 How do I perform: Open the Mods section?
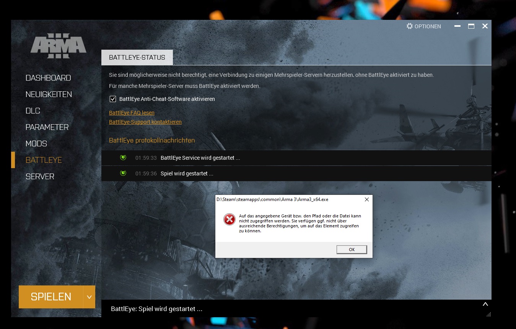pyautogui.click(x=36, y=144)
